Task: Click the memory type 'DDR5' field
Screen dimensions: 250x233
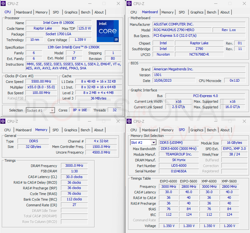Action: [x=34, y=141]
